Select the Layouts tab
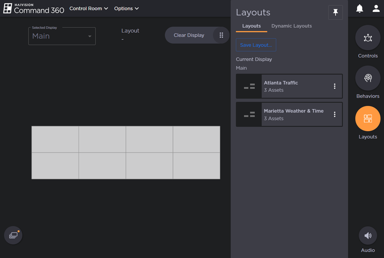Viewport: 384px width, 258px height. (x=252, y=26)
